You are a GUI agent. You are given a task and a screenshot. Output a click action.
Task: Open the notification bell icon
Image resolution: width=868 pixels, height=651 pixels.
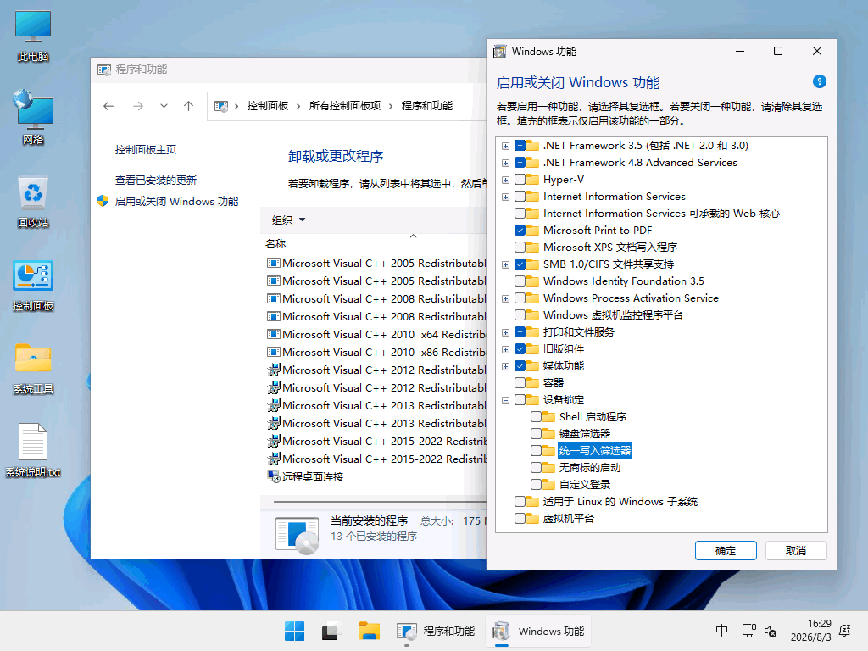(x=845, y=631)
